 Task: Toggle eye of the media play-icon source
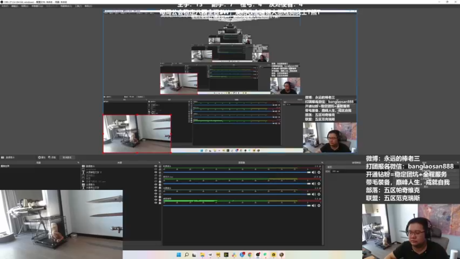pyautogui.click(x=156, y=181)
